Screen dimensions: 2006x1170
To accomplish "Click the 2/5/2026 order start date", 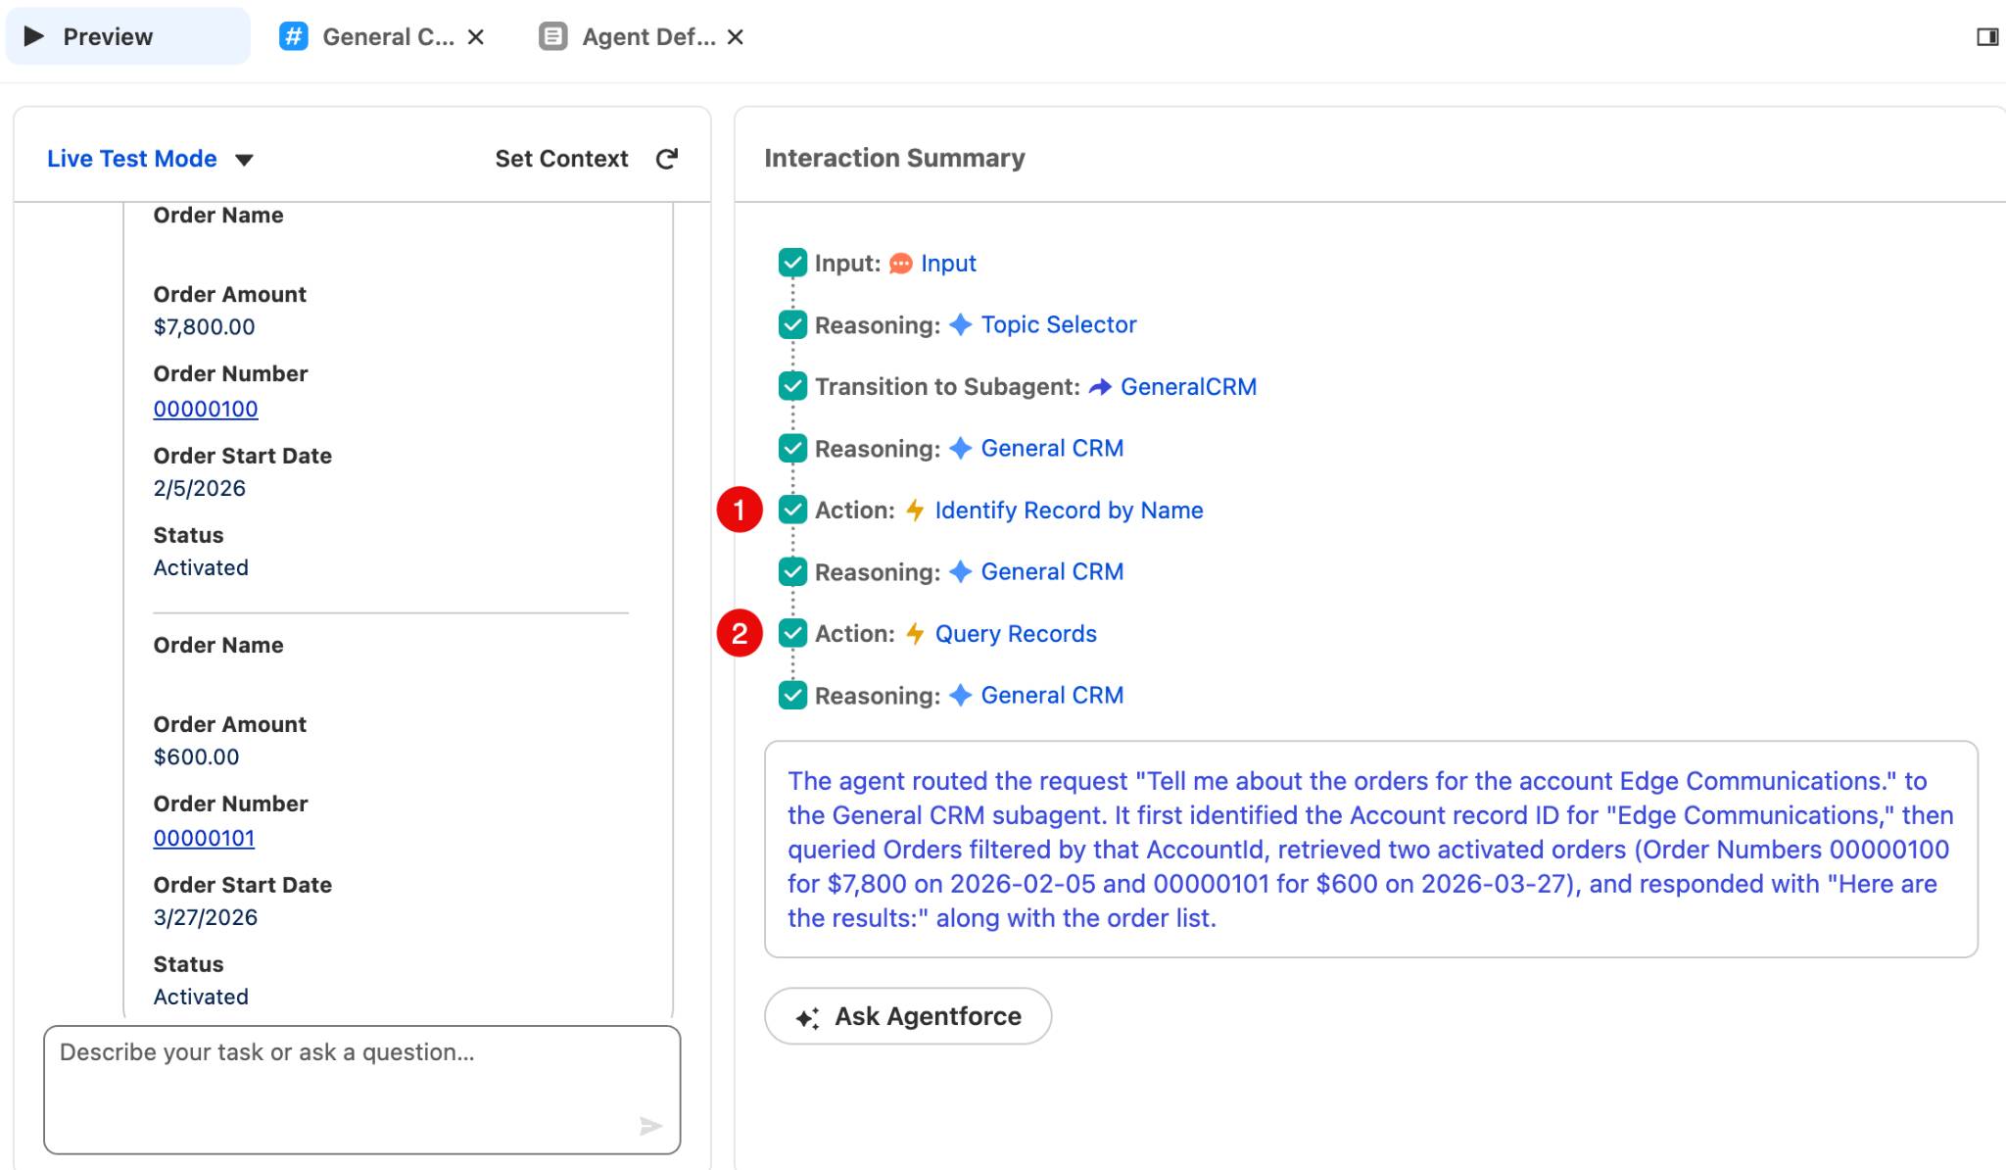I will tap(200, 488).
